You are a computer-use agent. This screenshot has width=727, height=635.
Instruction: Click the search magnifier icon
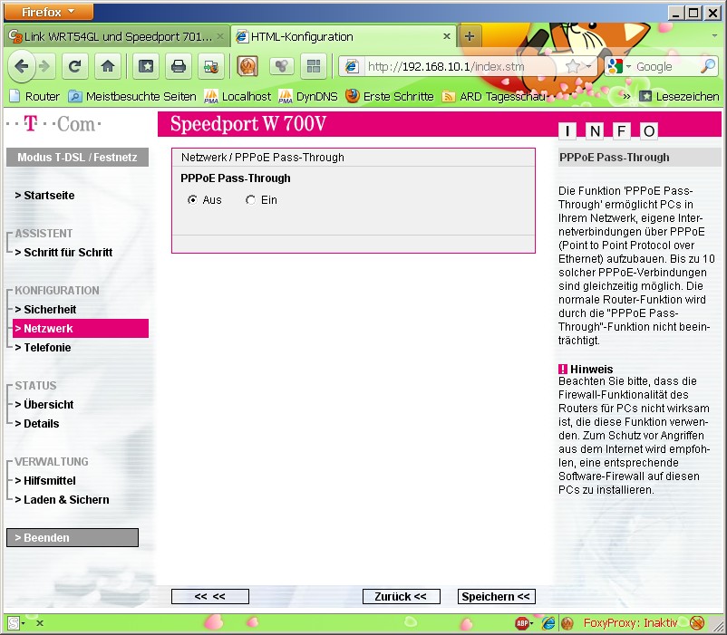(x=708, y=66)
